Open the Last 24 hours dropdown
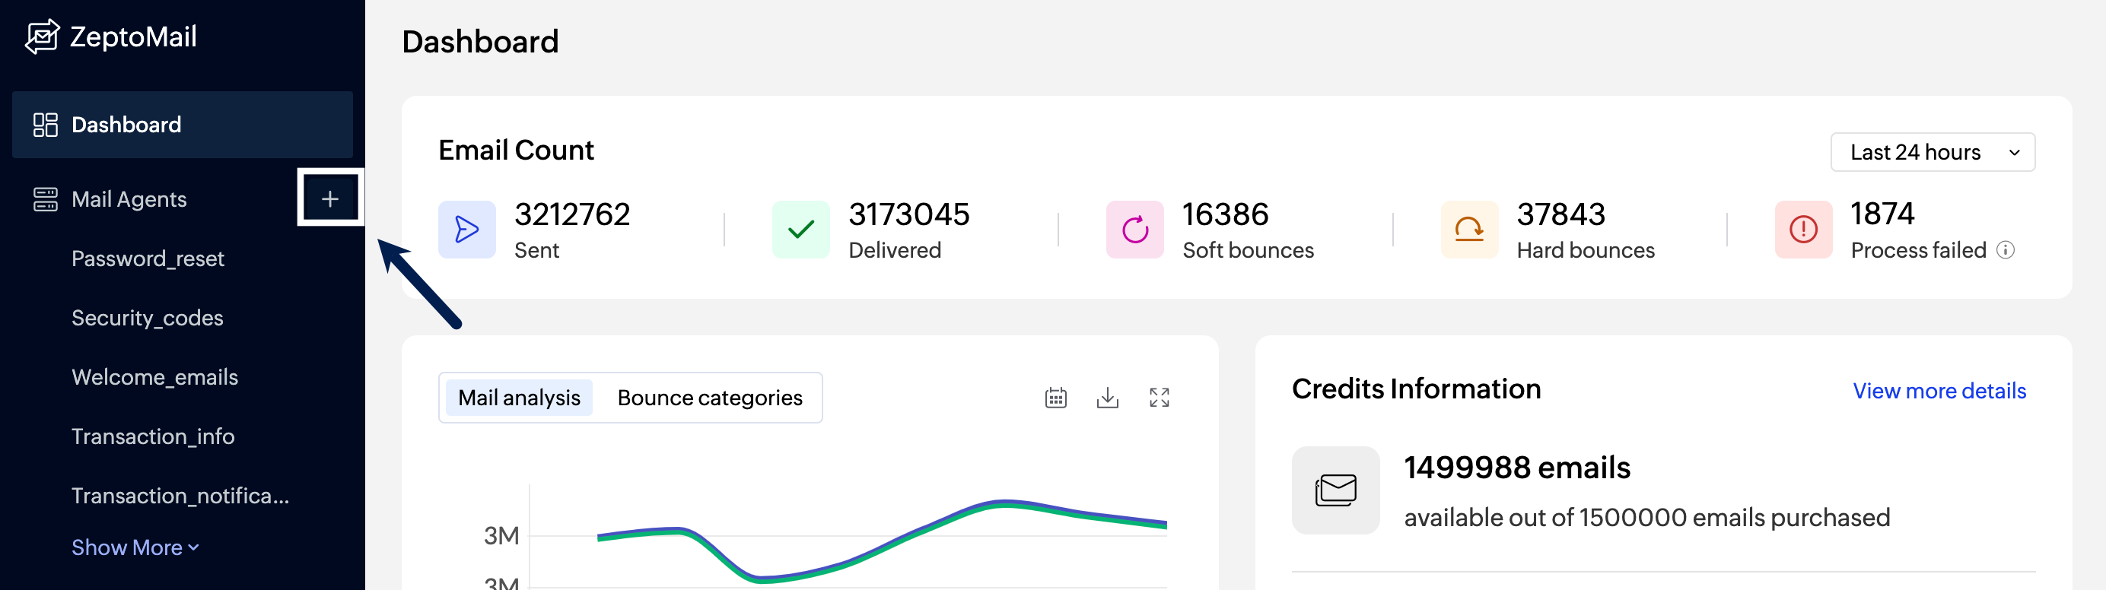The image size is (2106, 590). (x=1932, y=153)
